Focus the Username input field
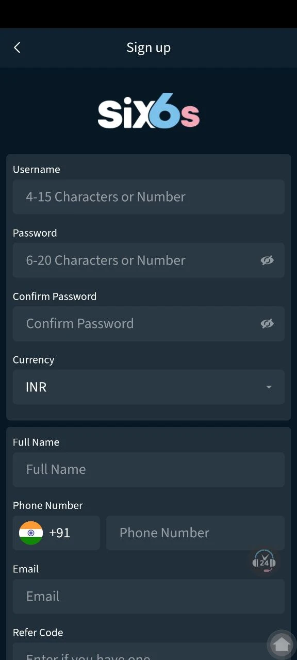The image size is (297, 660). 148,196
